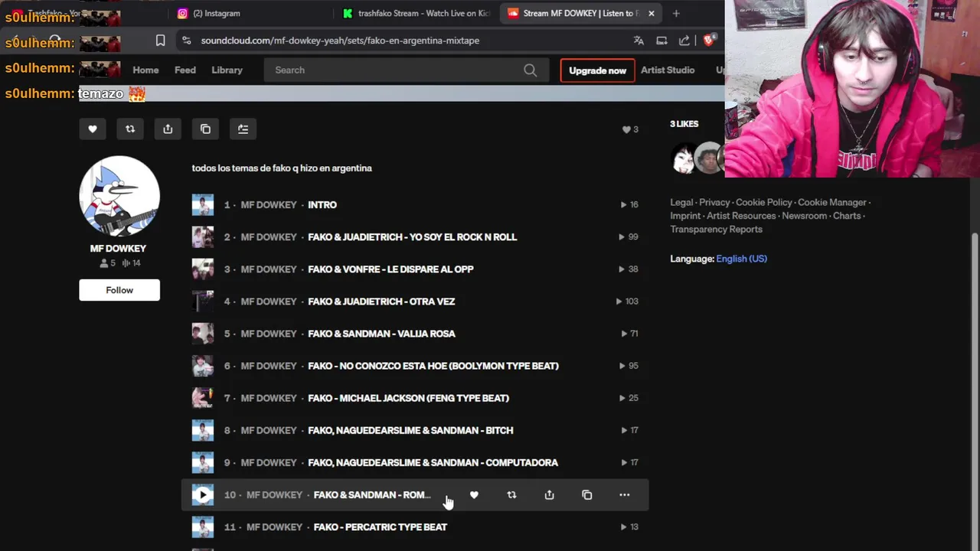Click the Upgrade now button

[x=597, y=70]
